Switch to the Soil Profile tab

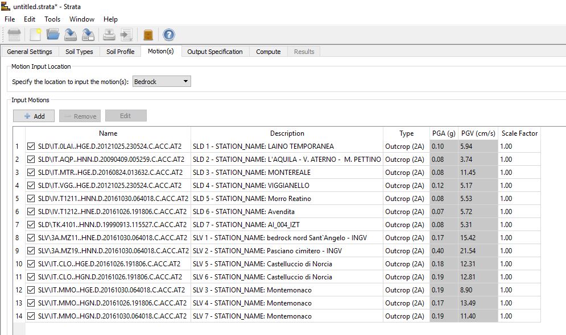[x=120, y=52]
